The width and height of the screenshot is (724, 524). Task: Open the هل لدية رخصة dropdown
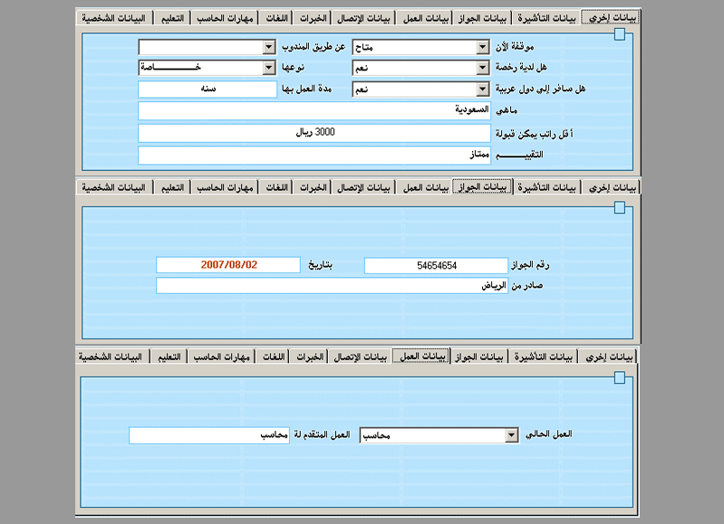coord(420,68)
